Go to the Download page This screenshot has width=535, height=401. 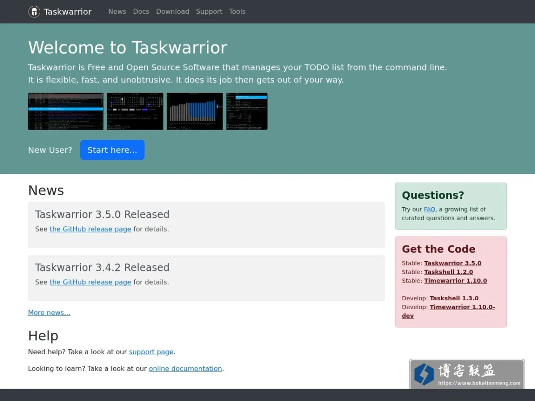pos(173,12)
